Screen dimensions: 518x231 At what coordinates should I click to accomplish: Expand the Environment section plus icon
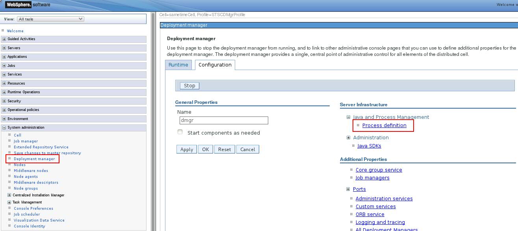click(x=4, y=119)
